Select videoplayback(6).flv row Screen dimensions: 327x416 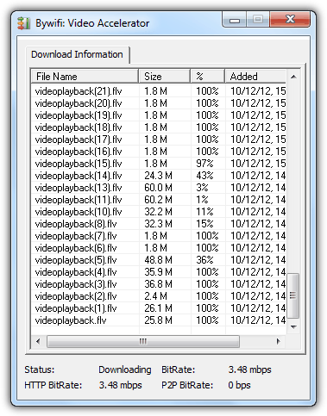click(x=159, y=248)
